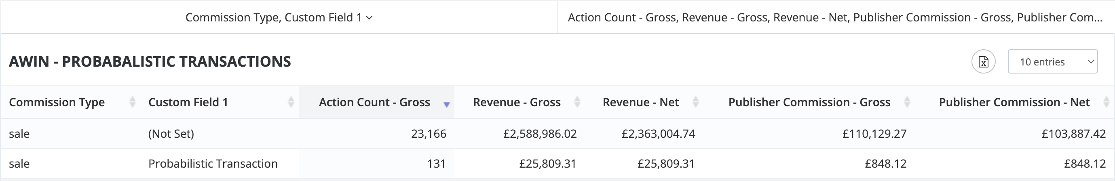This screenshot has height=181, width=1115.
Task: Select the Probabilistic Transaction cell
Action: click(x=213, y=164)
